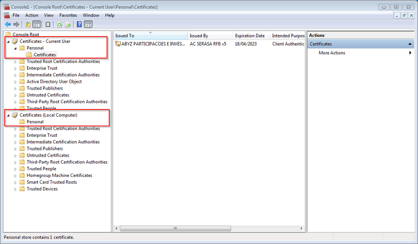Select Personal folder under Certificates (Local Computer)
This screenshot has width=418, height=244.
[x=35, y=122]
